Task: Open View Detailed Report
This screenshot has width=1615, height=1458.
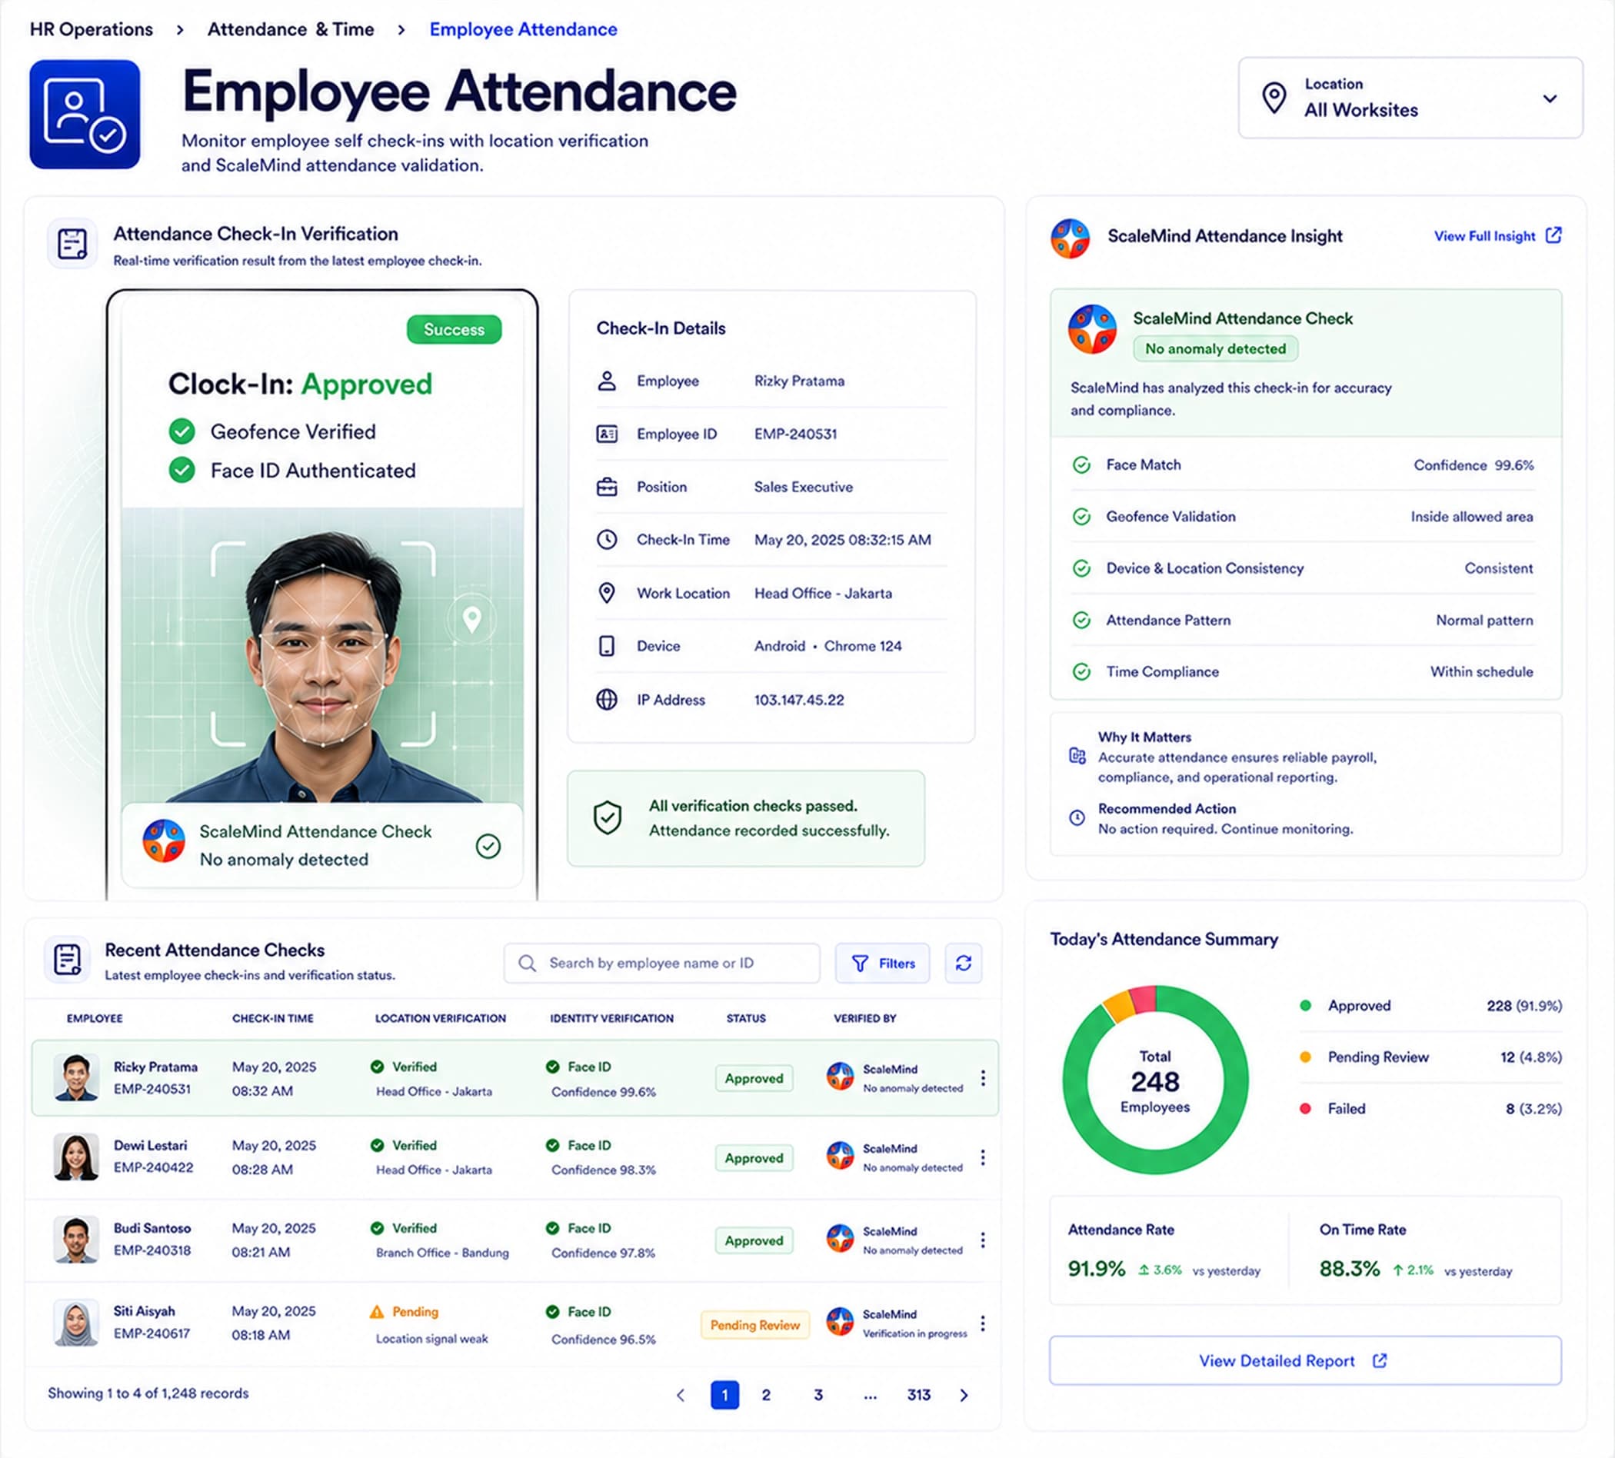Action: click(1306, 1360)
